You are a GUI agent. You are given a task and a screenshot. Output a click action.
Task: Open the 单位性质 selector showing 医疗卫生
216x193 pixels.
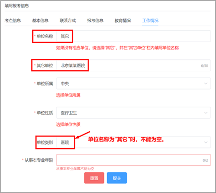click(x=133, y=113)
